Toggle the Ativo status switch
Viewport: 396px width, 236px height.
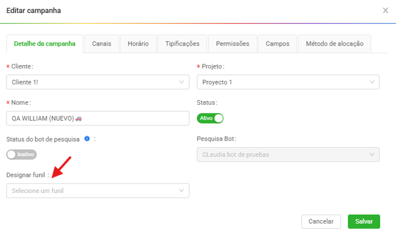tap(210, 118)
